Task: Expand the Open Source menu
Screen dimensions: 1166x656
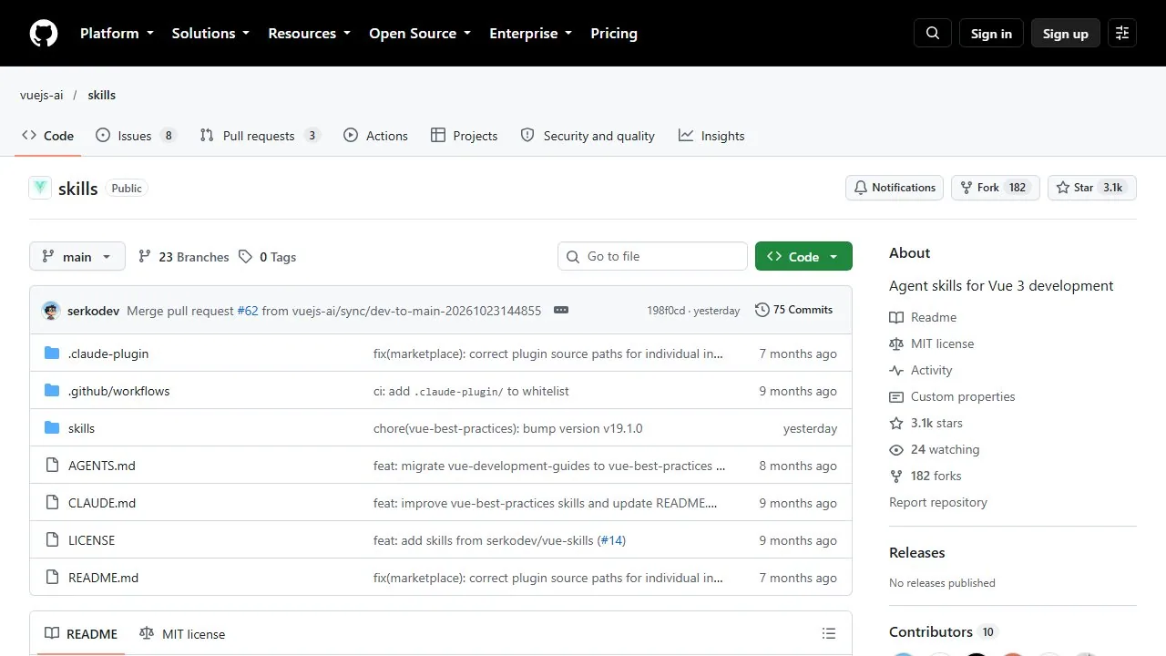Action: coord(420,33)
